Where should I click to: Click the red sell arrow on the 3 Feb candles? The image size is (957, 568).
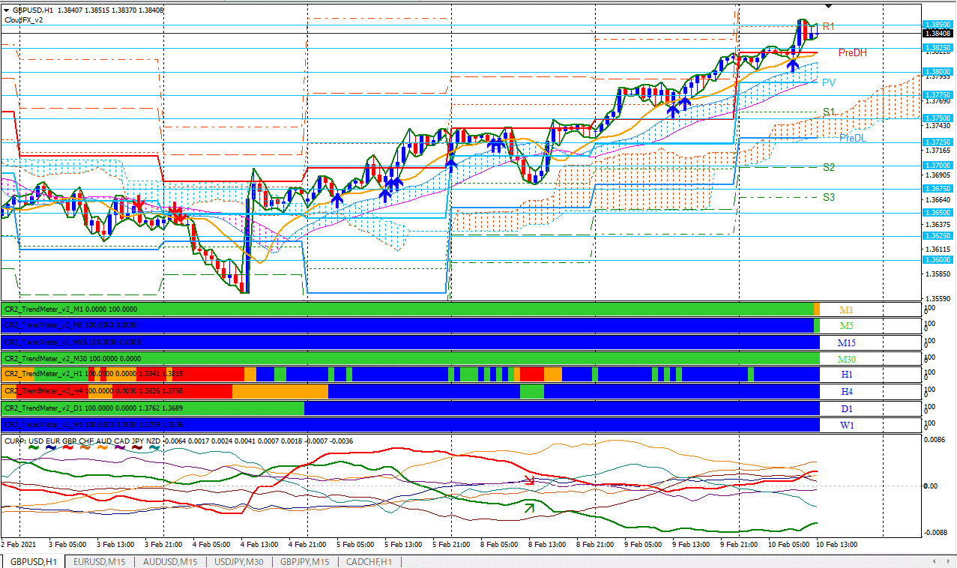(x=137, y=203)
